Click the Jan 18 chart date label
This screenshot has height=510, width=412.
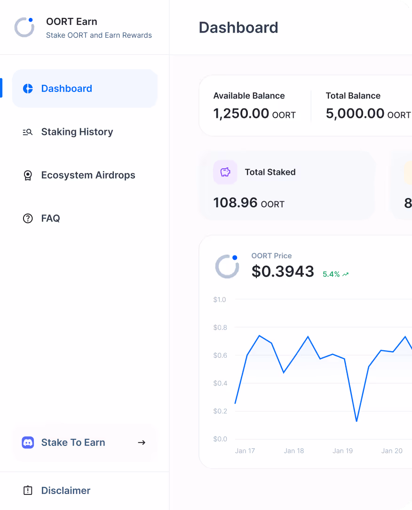click(x=294, y=451)
